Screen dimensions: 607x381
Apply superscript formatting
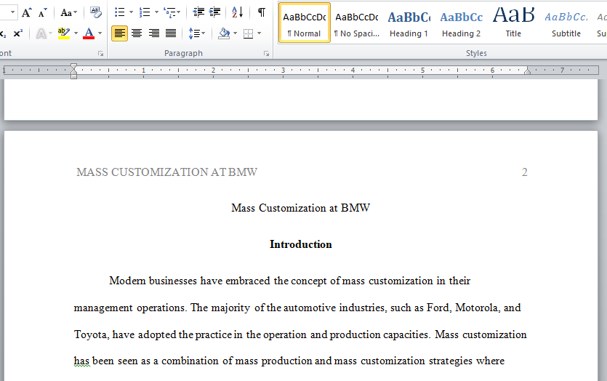click(17, 33)
